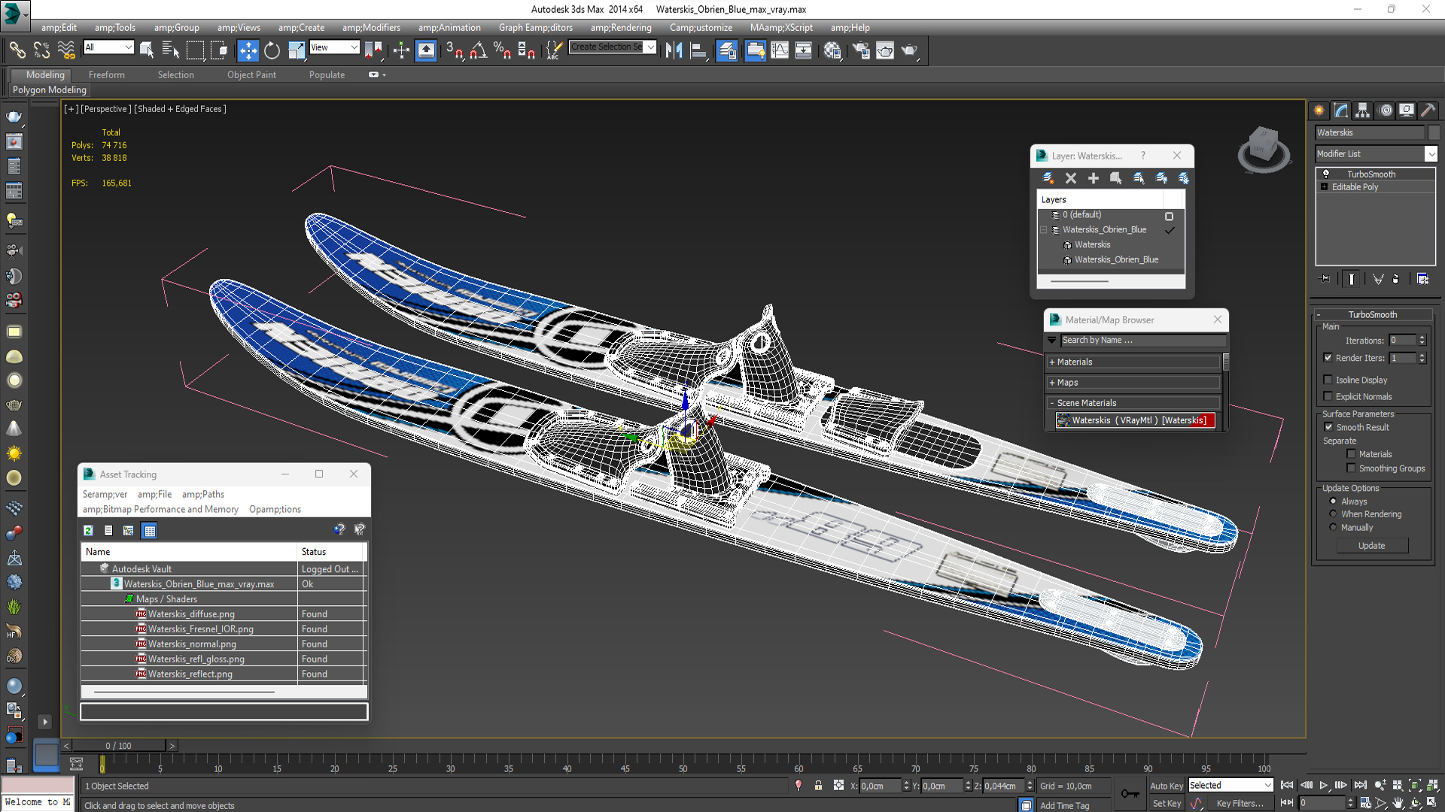Click the Unlink Selection icon
The image size is (1445, 812).
(41, 50)
